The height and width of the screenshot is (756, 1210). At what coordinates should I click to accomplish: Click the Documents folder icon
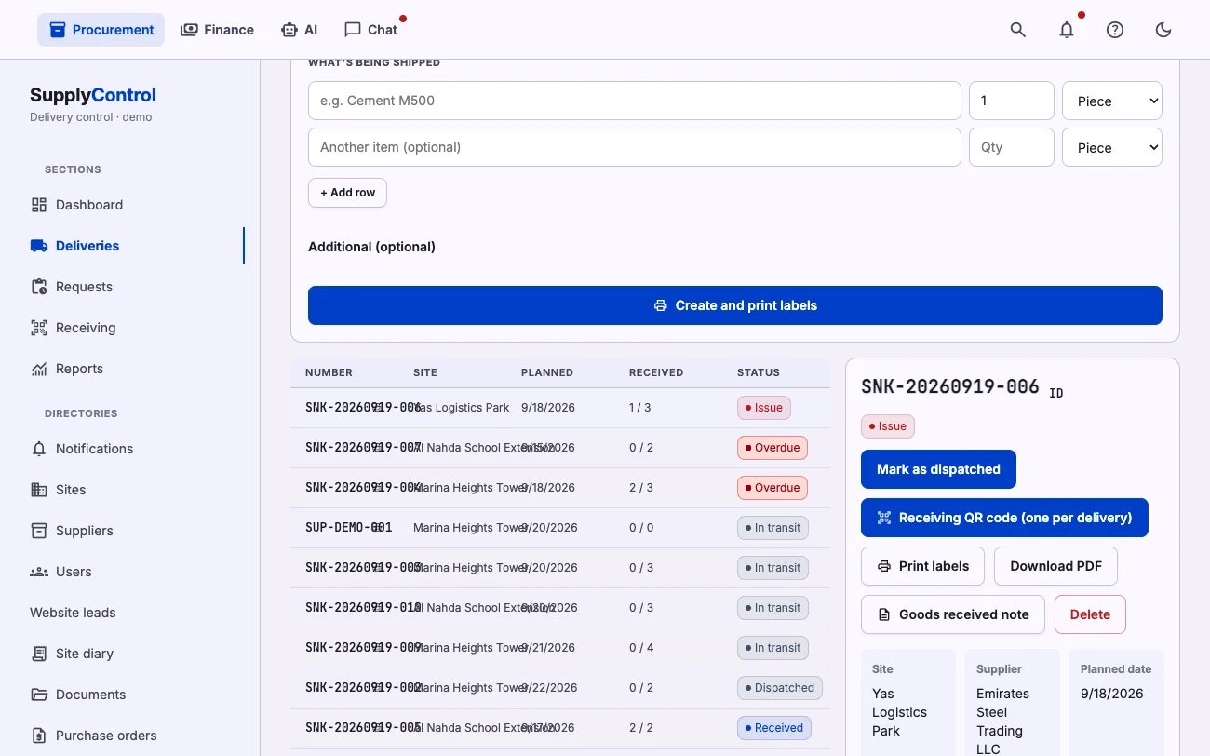point(39,695)
